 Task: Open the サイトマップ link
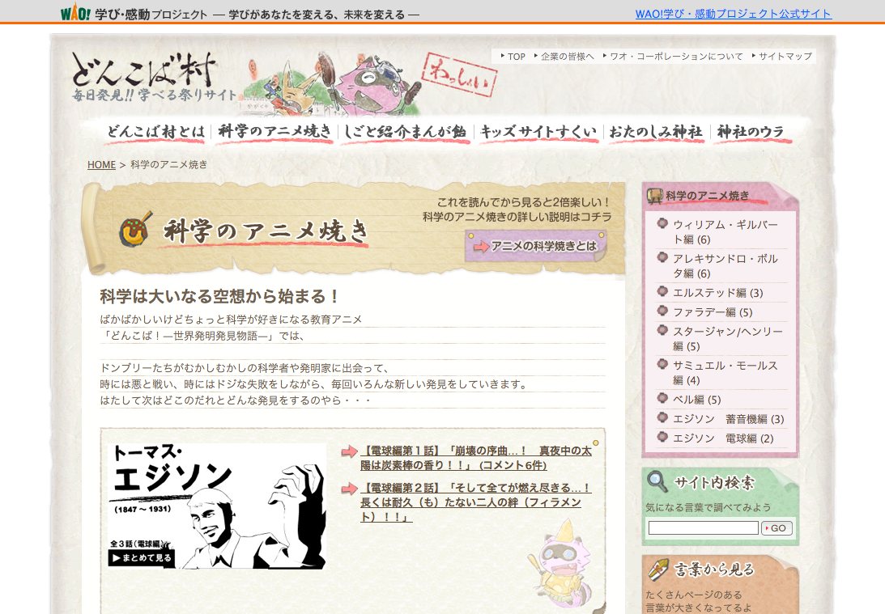(785, 57)
